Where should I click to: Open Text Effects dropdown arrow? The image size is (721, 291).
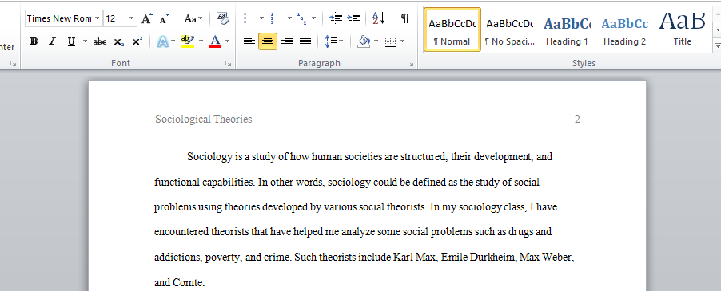(173, 41)
